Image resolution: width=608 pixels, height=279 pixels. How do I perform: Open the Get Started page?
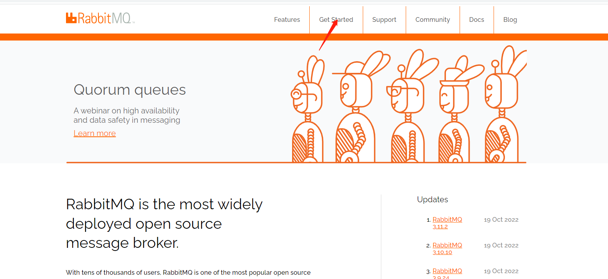336,19
